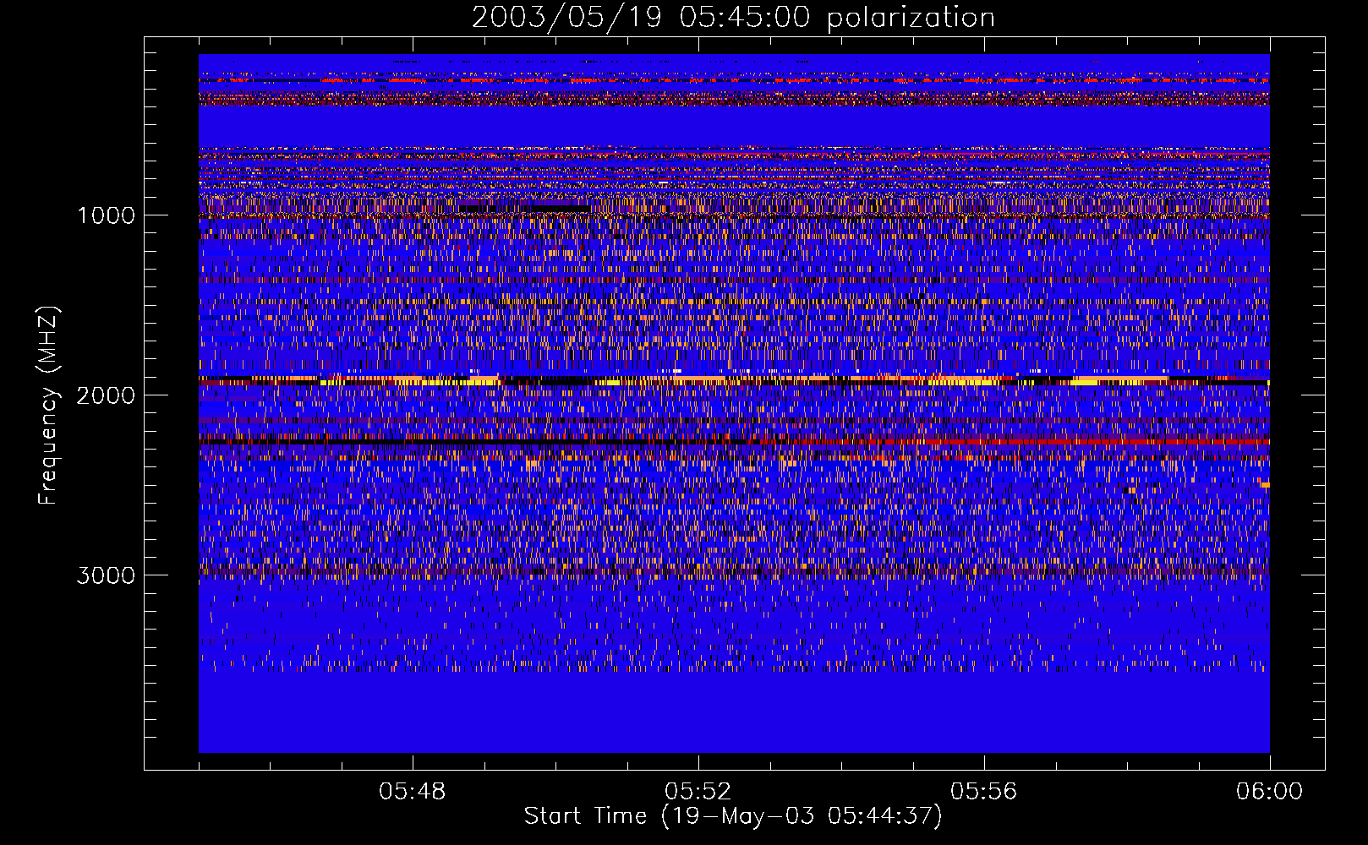Click the 06:00 time tick label
1368x845 pixels.
point(1269,791)
